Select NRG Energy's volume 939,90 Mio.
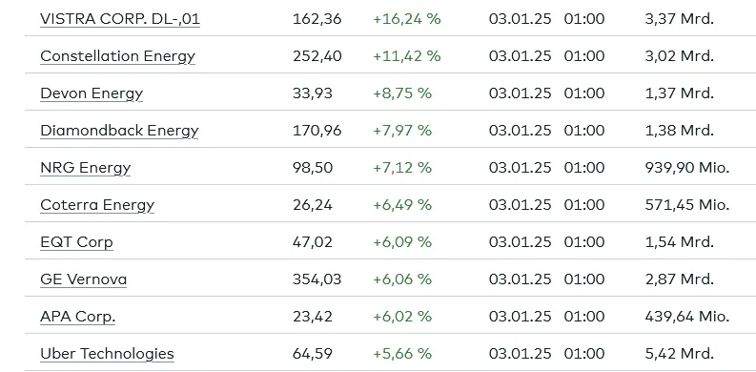The height and width of the screenshot is (372, 756). [x=687, y=168]
